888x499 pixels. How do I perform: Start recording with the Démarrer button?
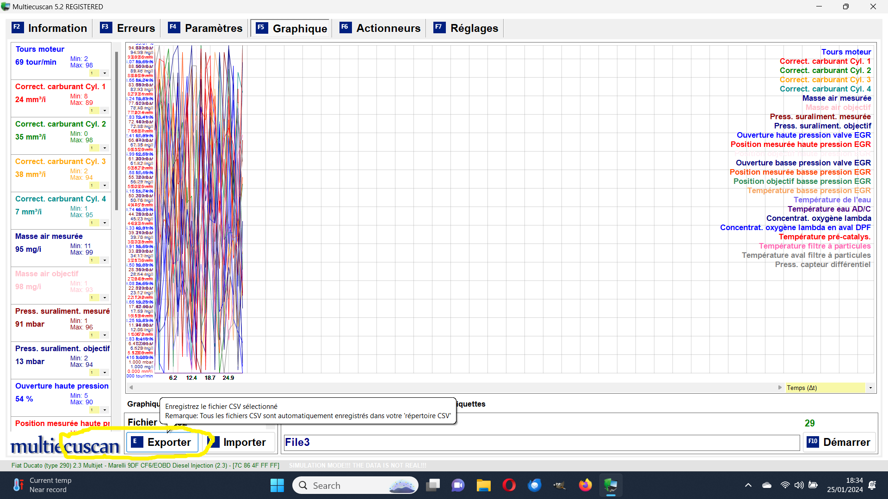click(x=839, y=442)
